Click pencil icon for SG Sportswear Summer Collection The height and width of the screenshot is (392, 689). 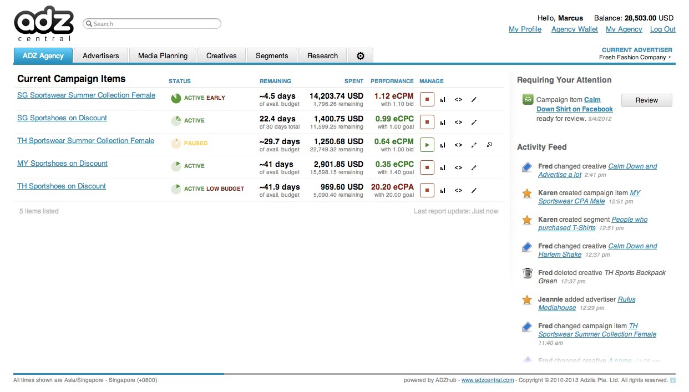tap(474, 100)
